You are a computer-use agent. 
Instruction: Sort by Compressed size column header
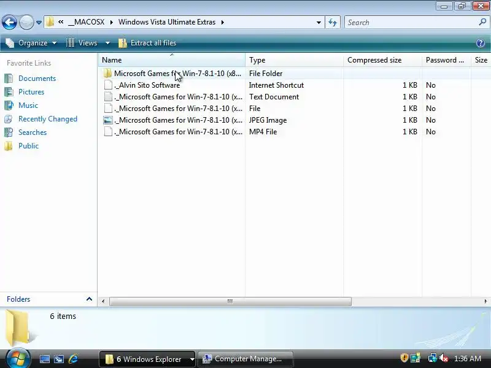(x=382, y=60)
